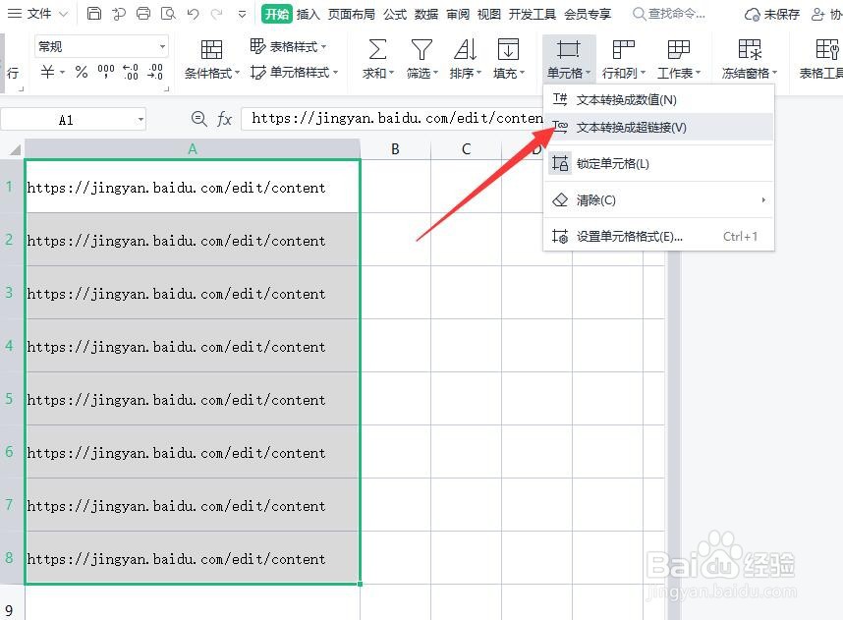This screenshot has height=620, width=843.
Task: Click cell A1 containing the URL
Action: point(193,187)
